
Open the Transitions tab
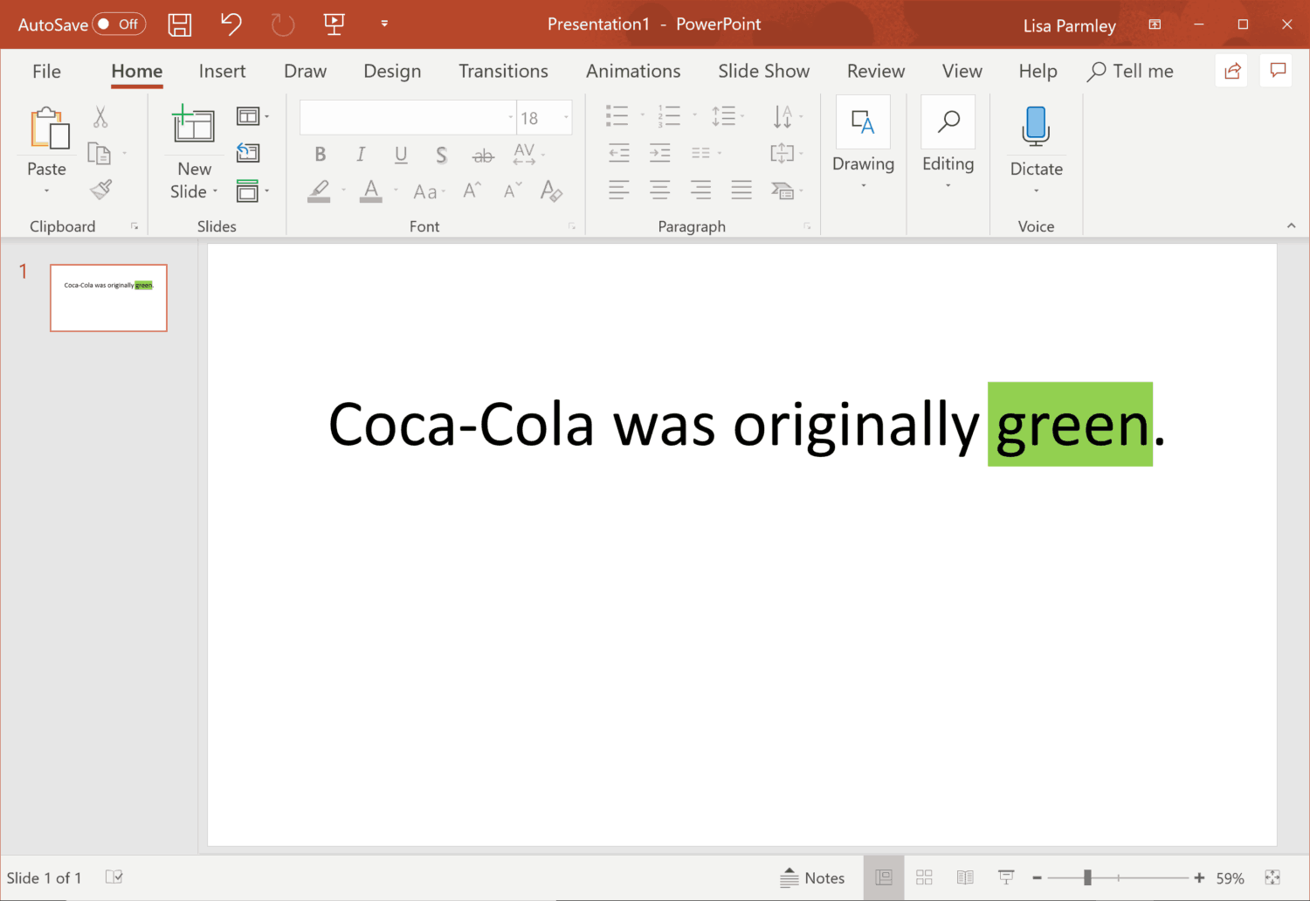(503, 71)
